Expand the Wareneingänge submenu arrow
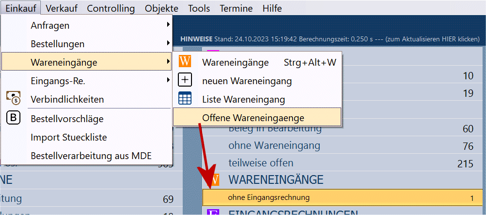 (x=168, y=61)
